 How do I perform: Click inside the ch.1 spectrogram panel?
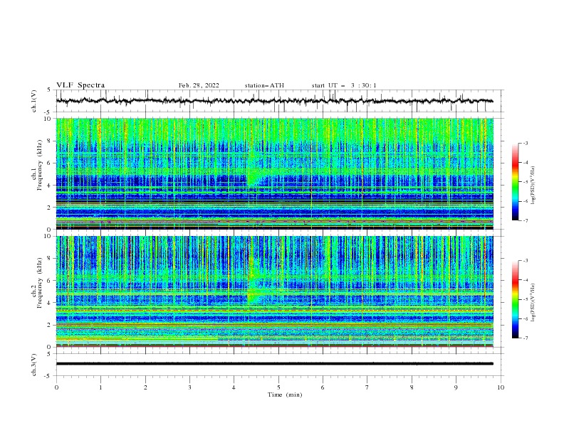(x=275, y=173)
